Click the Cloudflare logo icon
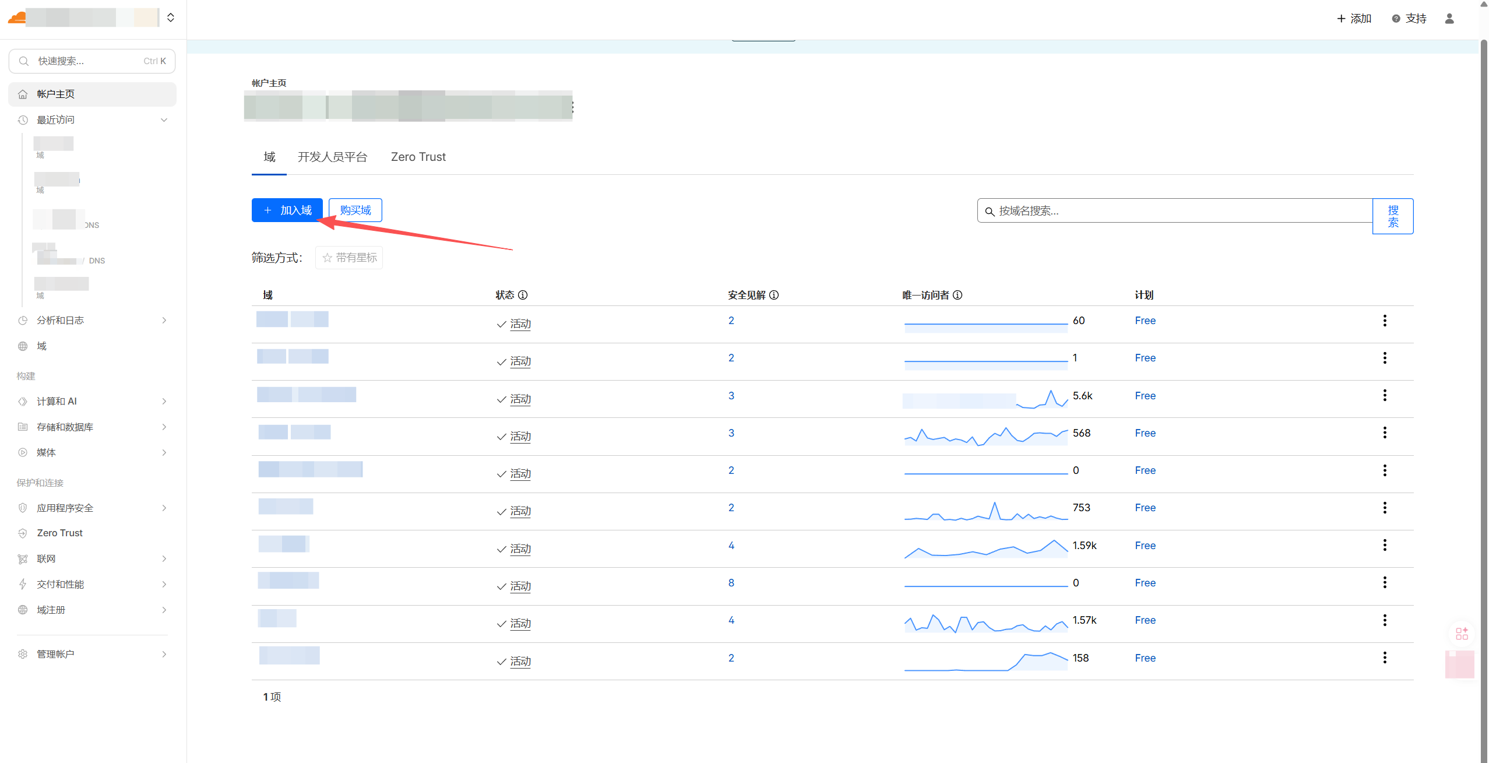The height and width of the screenshot is (763, 1489). point(16,17)
